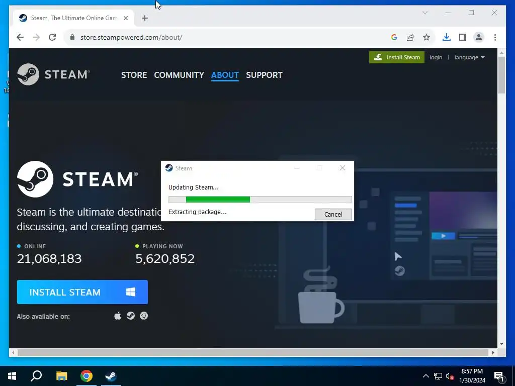Open Chrome downloads icon
Image resolution: width=515 pixels, height=386 pixels.
pyautogui.click(x=447, y=37)
